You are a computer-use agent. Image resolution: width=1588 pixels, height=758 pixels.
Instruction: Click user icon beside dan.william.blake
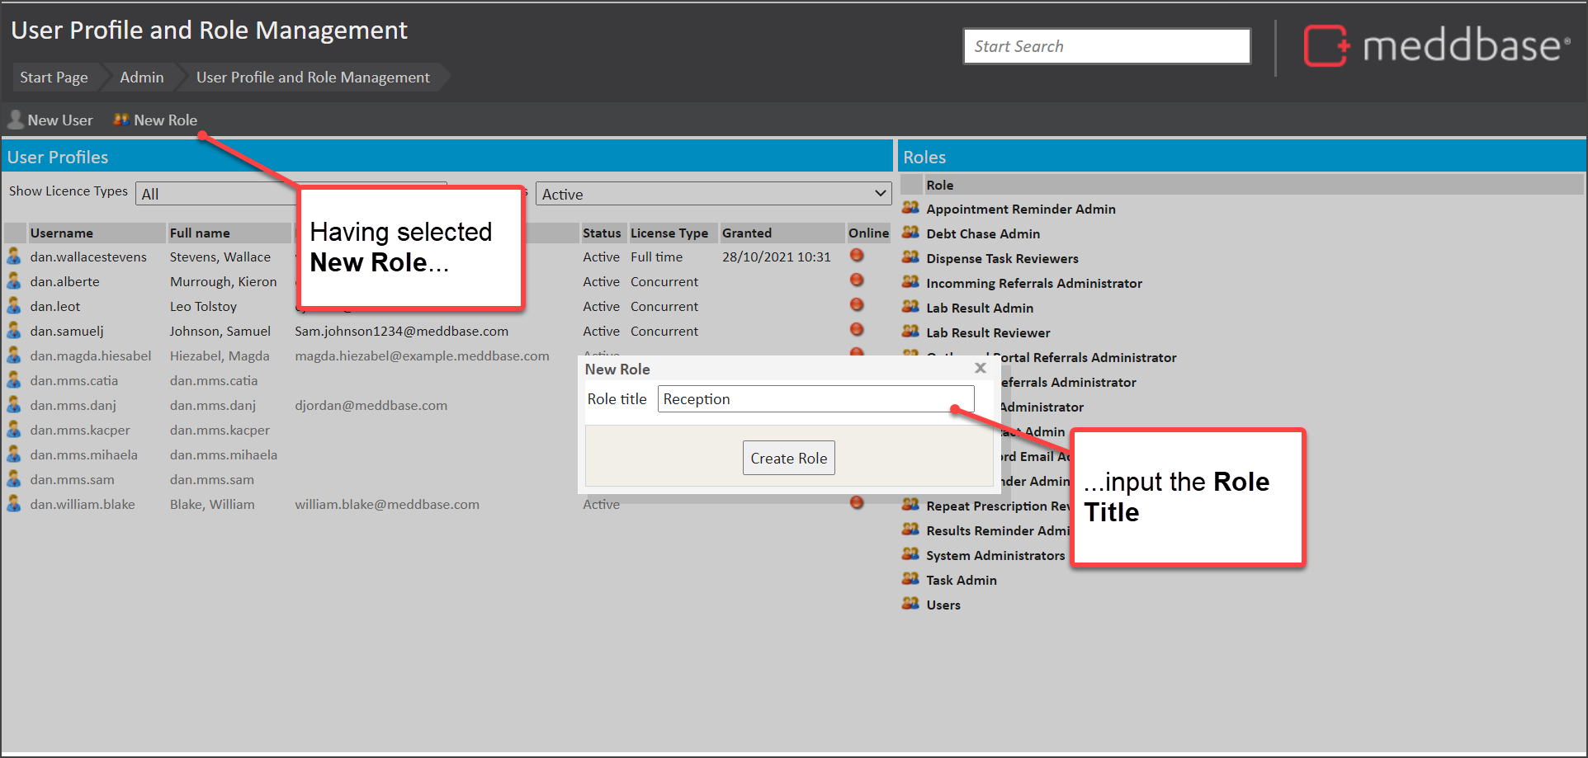14,504
